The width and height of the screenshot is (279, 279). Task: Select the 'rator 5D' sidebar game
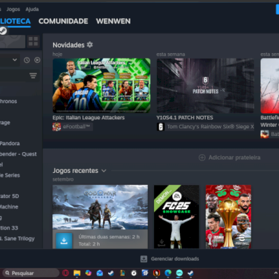[x=10, y=196]
